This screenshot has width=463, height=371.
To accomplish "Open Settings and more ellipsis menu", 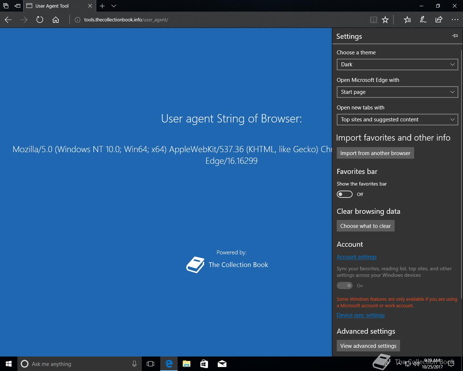I will [x=455, y=20].
